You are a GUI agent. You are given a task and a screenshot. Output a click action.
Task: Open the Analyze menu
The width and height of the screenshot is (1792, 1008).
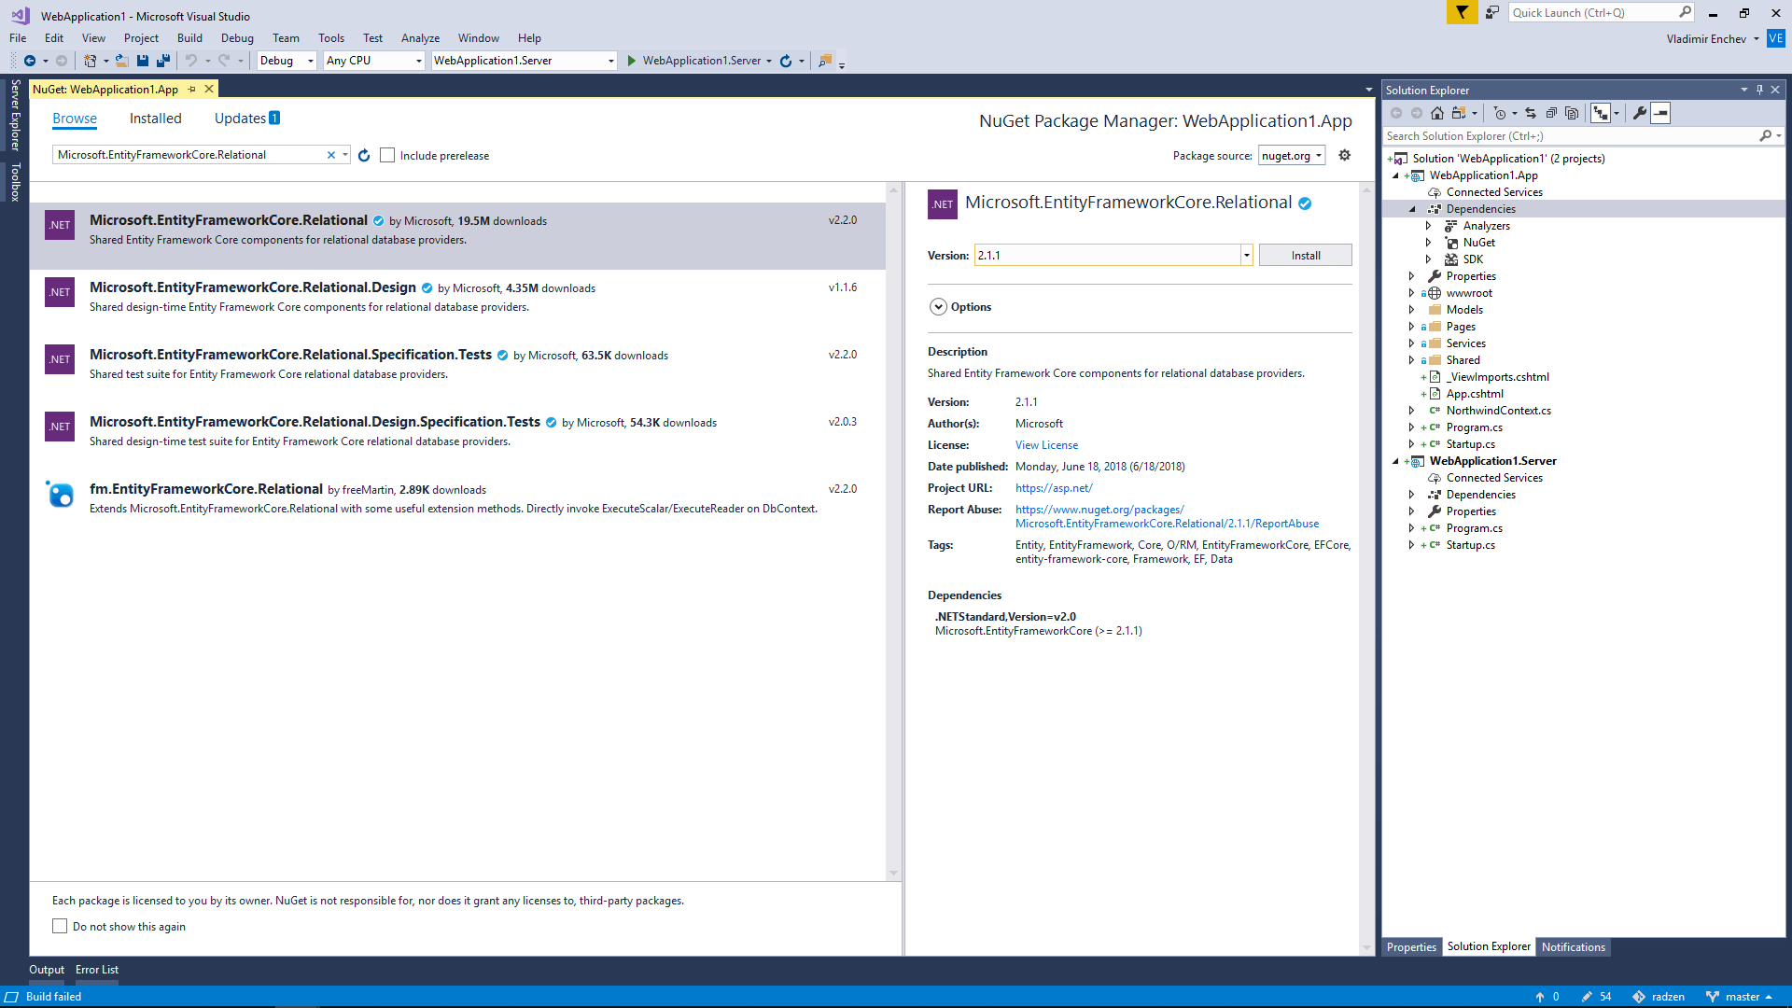click(x=420, y=38)
